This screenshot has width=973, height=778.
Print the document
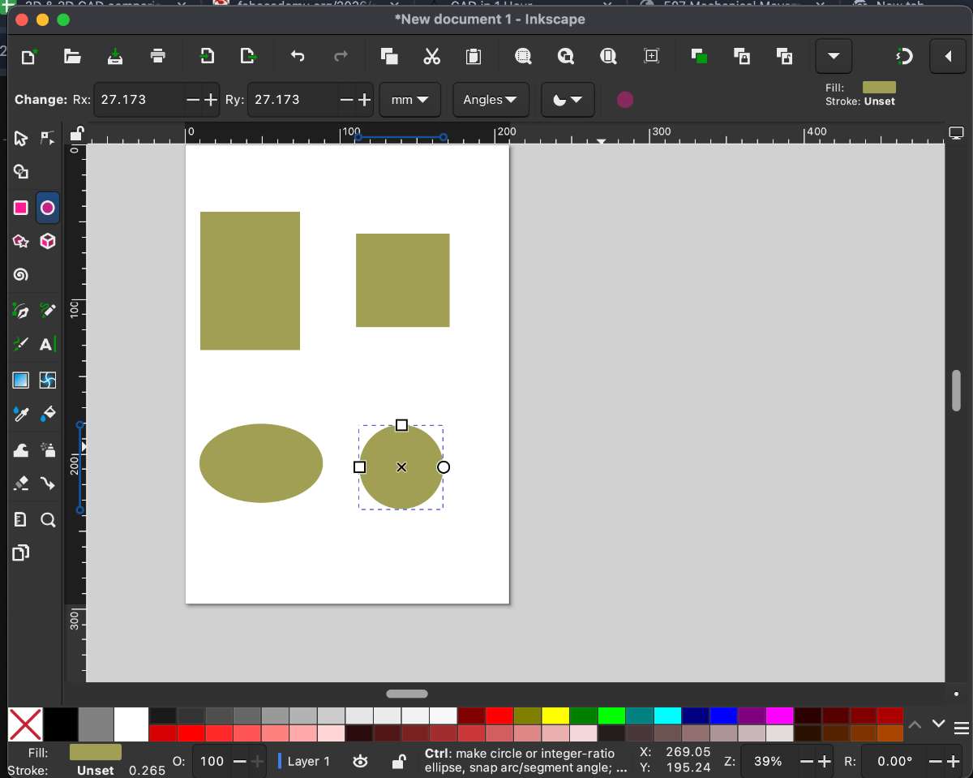click(158, 56)
